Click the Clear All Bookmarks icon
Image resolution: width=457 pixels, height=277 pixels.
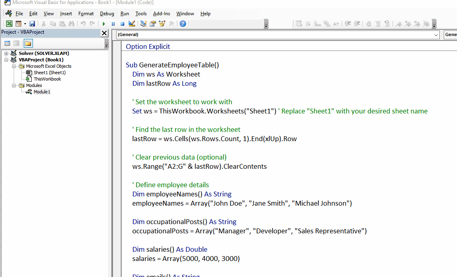[426, 24]
